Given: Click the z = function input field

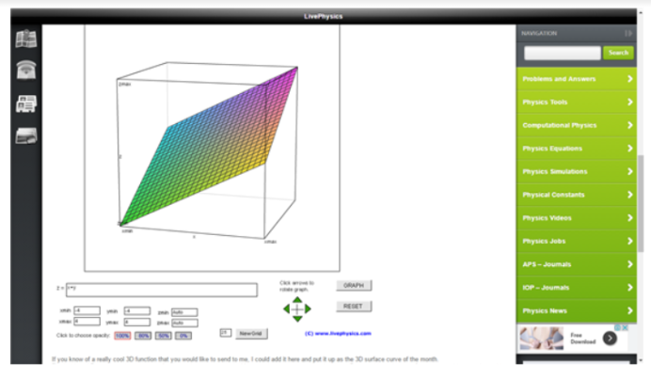Looking at the screenshot, I should (x=162, y=290).
